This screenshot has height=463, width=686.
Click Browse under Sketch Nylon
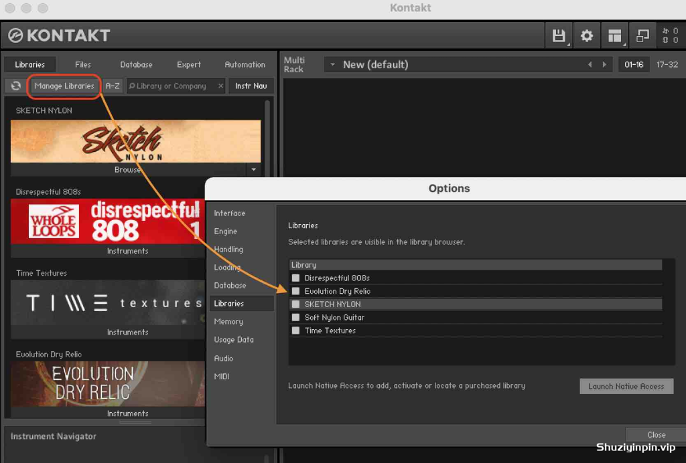(x=128, y=169)
